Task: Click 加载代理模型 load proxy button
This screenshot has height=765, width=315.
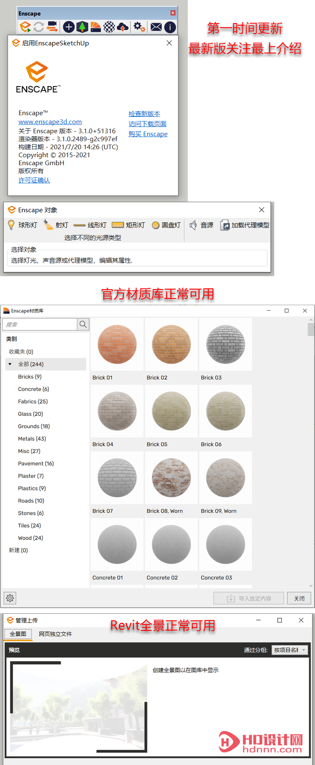Action: 245,225
